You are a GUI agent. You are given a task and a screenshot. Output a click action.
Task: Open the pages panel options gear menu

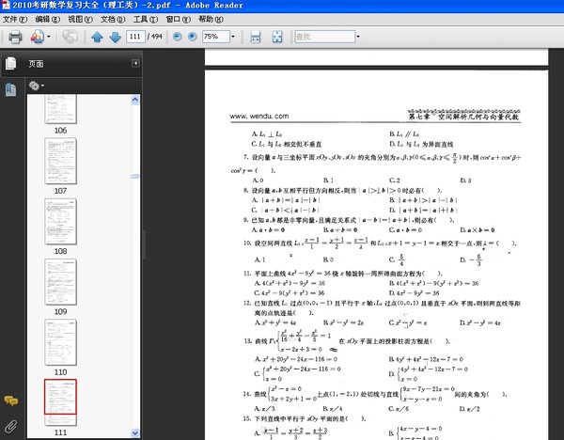[37, 86]
